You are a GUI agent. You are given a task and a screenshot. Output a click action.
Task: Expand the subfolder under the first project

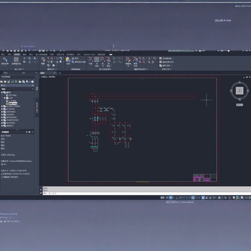point(5,98)
